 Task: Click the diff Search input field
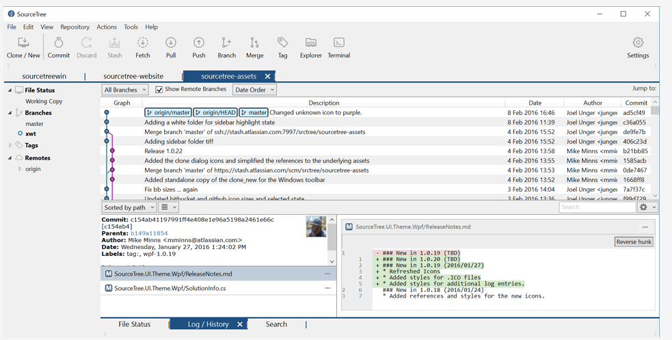pos(597,207)
